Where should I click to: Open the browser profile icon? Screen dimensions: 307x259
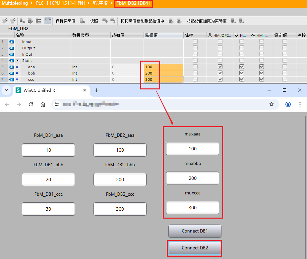288,104
